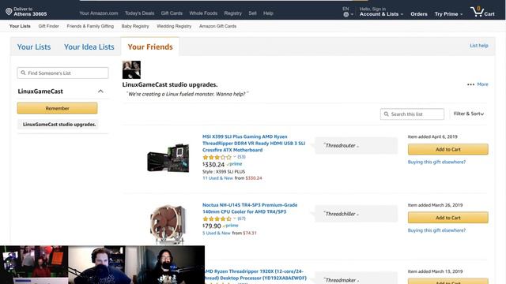The width and height of the screenshot is (506, 284).
Task: Switch to Your Idea Lists tab
Action: coord(89,47)
